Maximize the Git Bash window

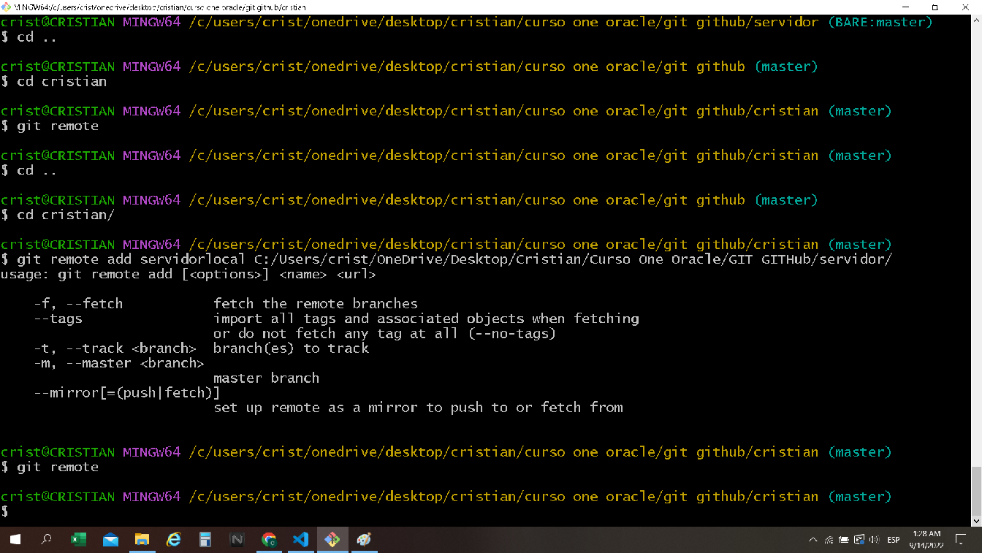pos(935,7)
